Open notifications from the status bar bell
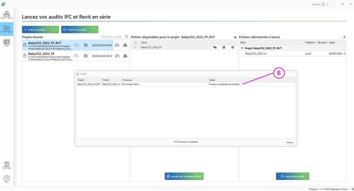This screenshot has height=191, width=354. 352,189
